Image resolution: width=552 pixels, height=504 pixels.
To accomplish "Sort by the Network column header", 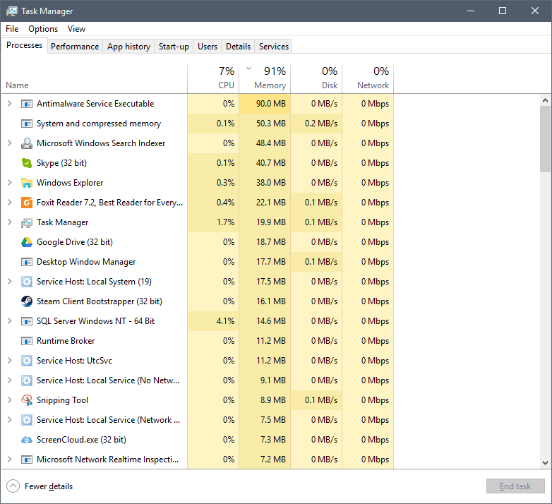I will pyautogui.click(x=368, y=79).
